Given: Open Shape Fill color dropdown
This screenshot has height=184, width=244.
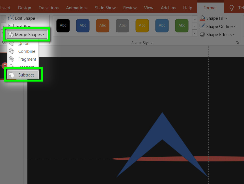Looking at the screenshot, I should (226, 18).
